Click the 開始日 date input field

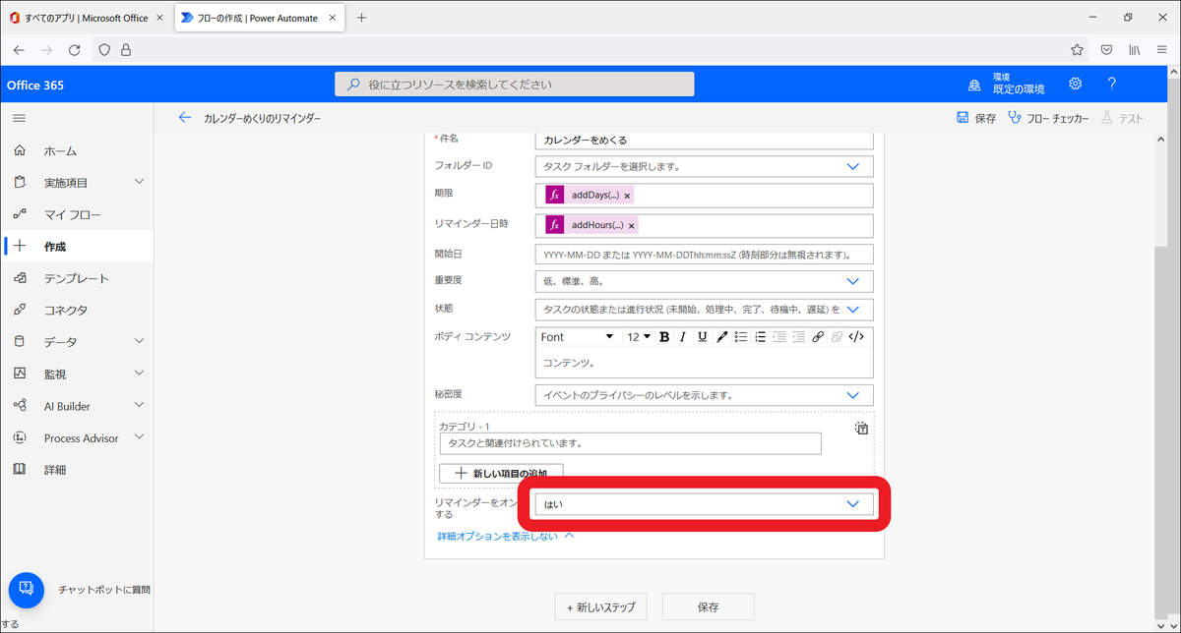[703, 253]
